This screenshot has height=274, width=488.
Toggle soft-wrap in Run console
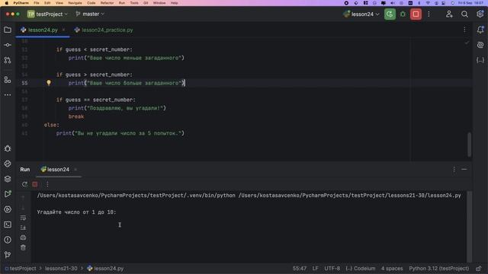pyautogui.click(x=23, y=218)
